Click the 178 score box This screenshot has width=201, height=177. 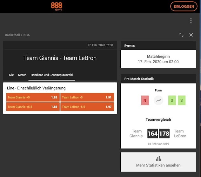pos(164,133)
